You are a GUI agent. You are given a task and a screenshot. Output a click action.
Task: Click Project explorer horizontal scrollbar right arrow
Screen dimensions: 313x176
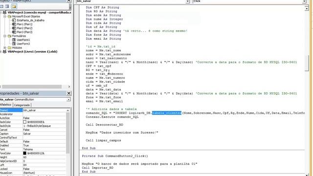click(69, 87)
